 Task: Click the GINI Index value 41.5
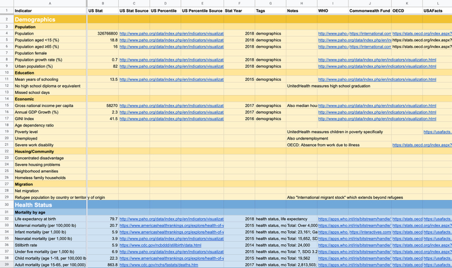(114, 119)
